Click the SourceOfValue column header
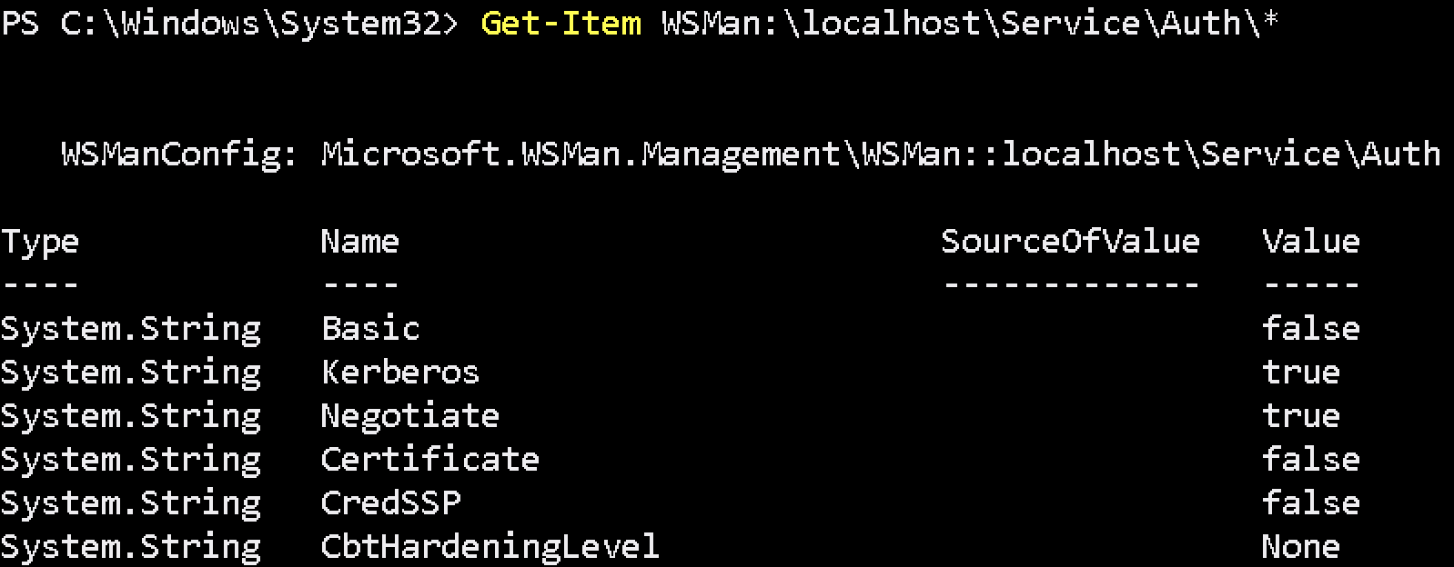The height and width of the screenshot is (567, 1454). (1070, 242)
